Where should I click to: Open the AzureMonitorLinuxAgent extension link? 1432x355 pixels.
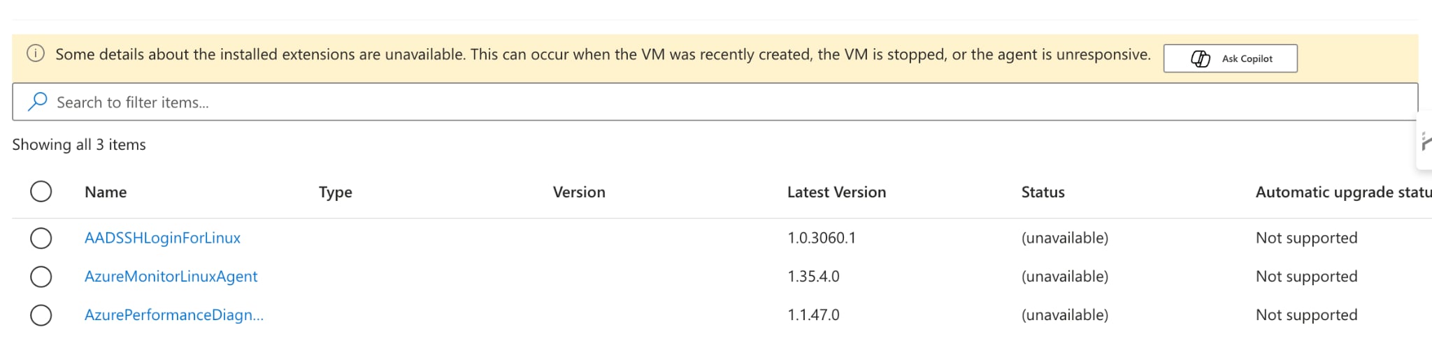(x=171, y=276)
